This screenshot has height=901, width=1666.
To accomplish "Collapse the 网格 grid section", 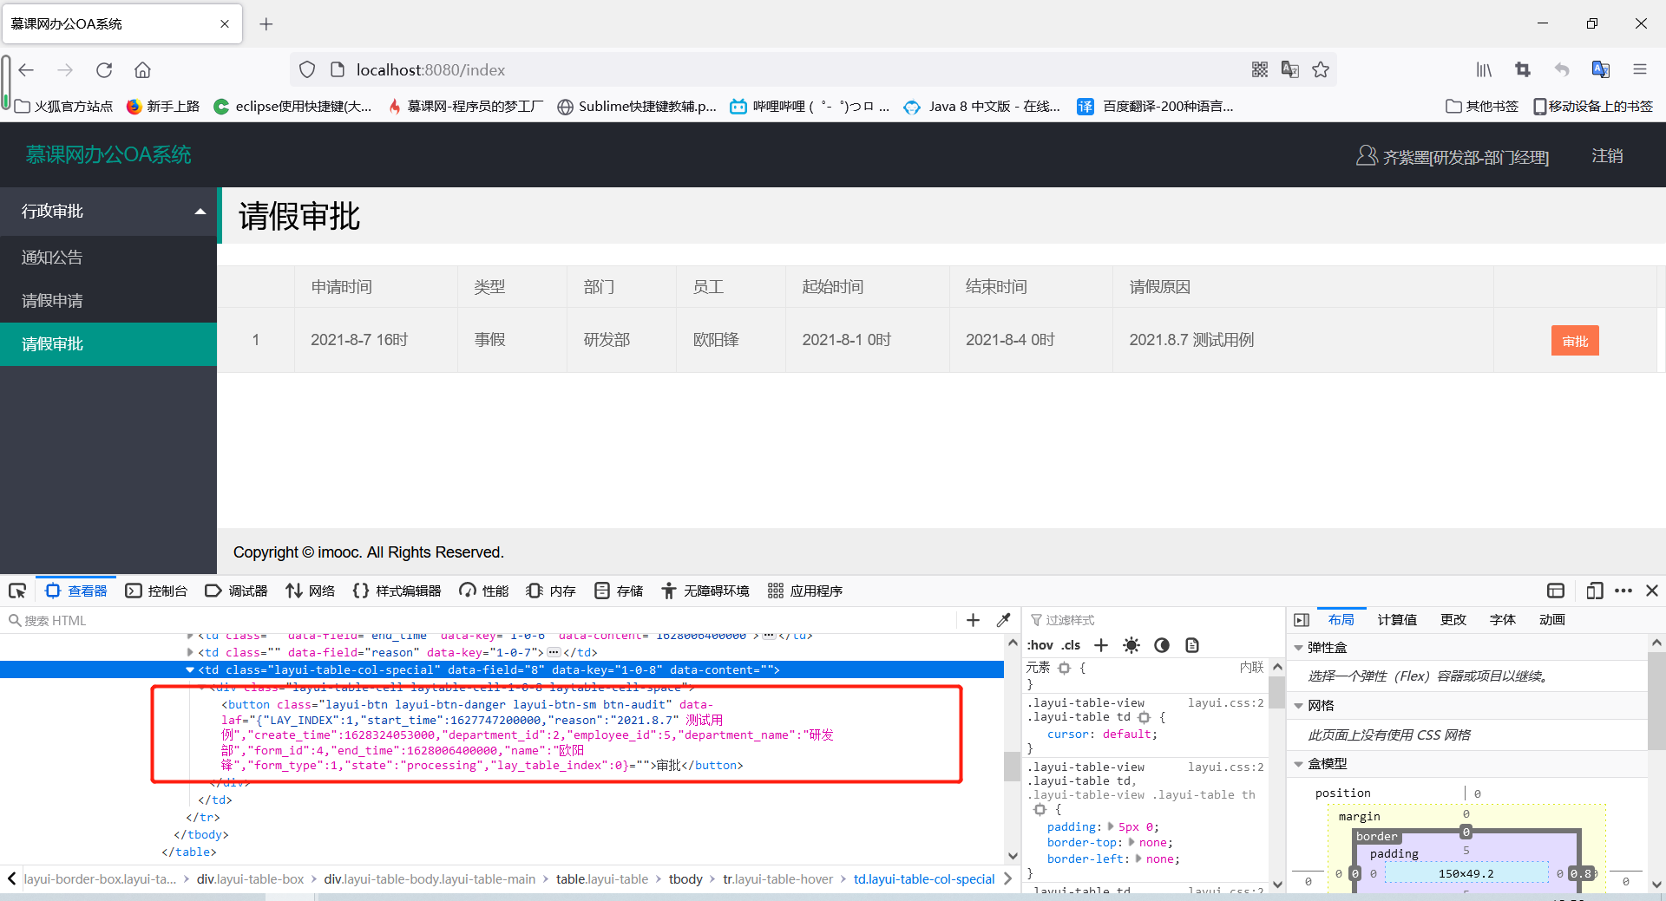I will tap(1299, 706).
